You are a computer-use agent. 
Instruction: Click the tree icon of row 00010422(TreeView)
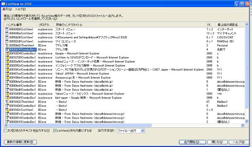coord(7,102)
